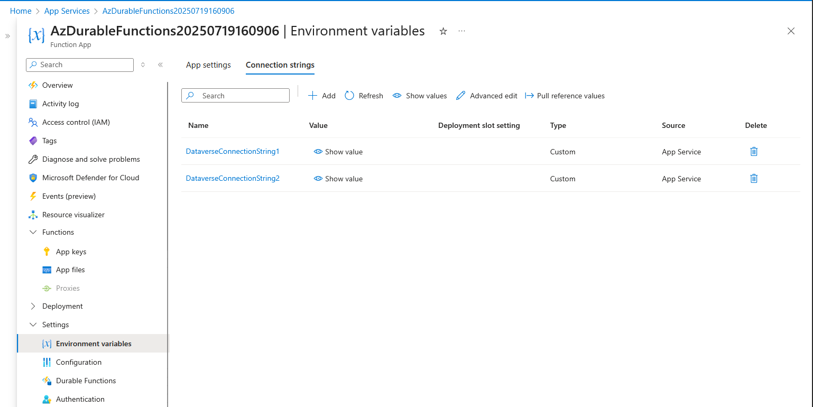Click the App files icon

[47, 270]
